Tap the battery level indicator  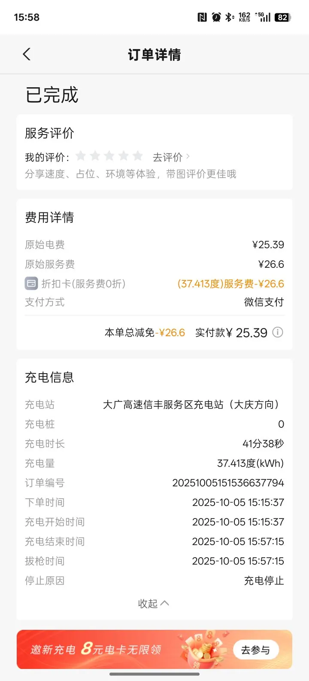(x=283, y=17)
